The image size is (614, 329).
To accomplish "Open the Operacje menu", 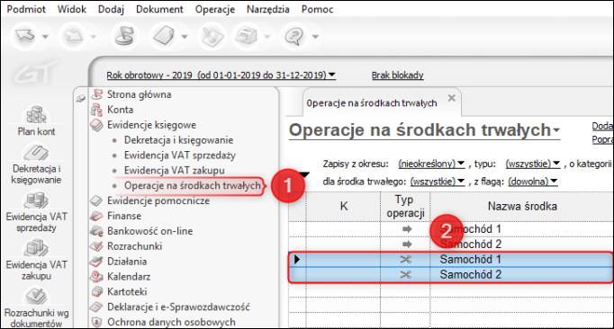I will 215,9.
